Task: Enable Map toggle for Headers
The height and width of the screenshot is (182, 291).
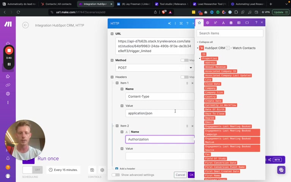Action: point(185,77)
